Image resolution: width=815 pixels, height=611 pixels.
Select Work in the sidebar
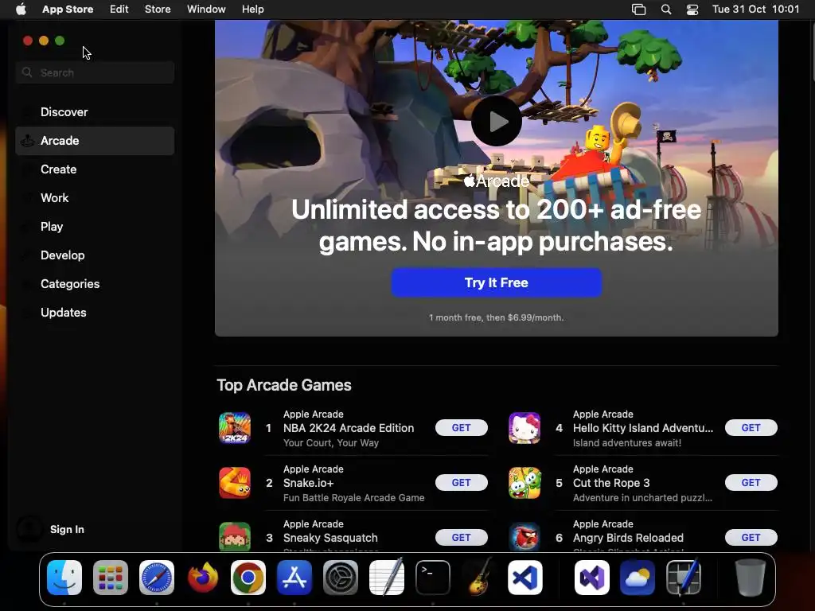(x=96, y=198)
